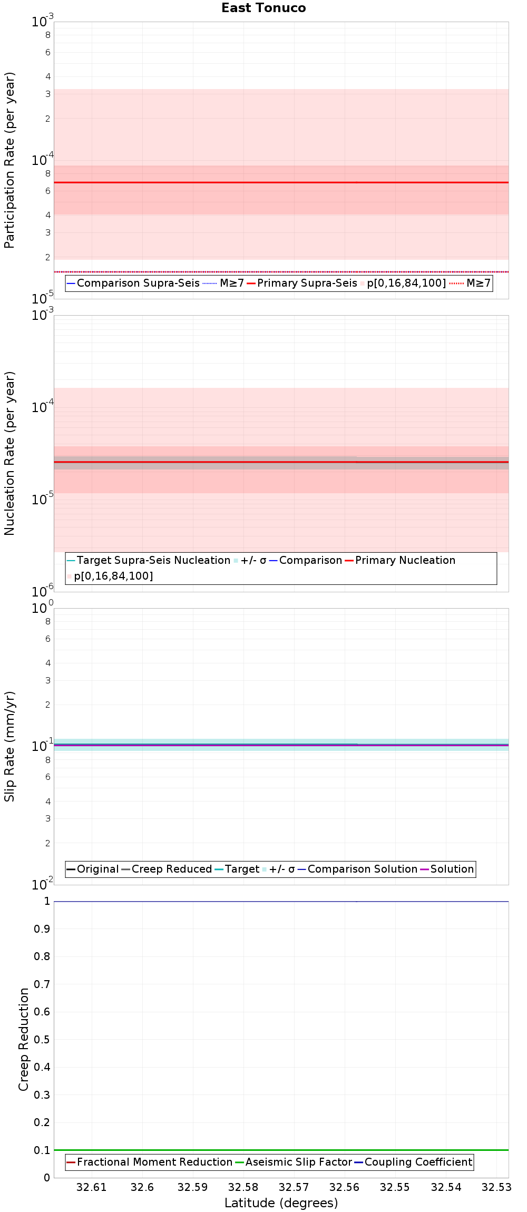Click Aseismic Slip Factor legend entry
Image resolution: width=527 pixels, height=1212 pixels.
click(x=294, y=1162)
